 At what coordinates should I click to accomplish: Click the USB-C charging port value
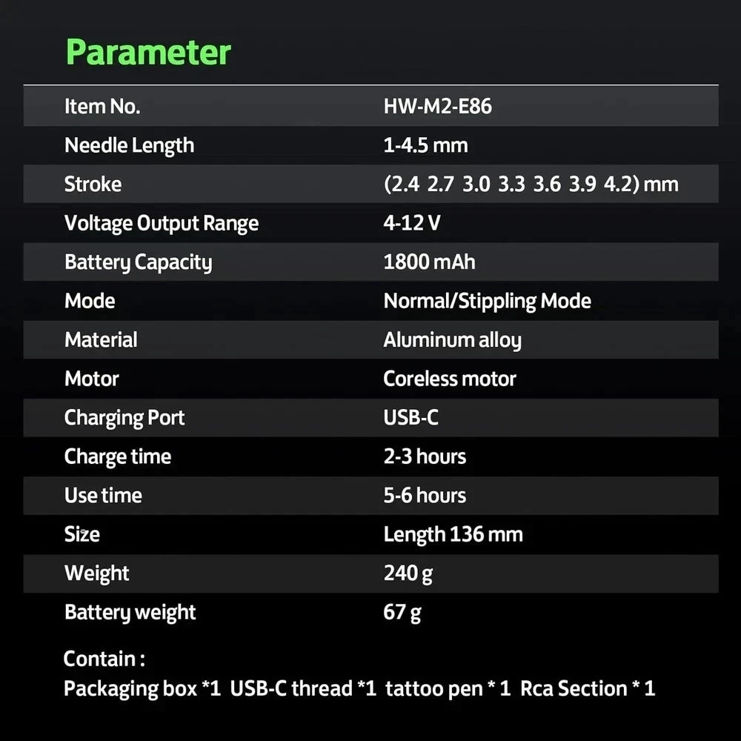[x=411, y=418]
